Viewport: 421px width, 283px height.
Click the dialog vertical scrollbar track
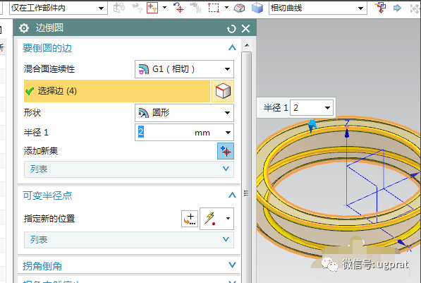pyautogui.click(x=247, y=167)
